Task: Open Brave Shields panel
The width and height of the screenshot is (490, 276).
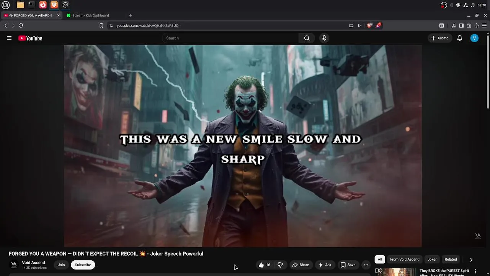Action: (x=369, y=25)
